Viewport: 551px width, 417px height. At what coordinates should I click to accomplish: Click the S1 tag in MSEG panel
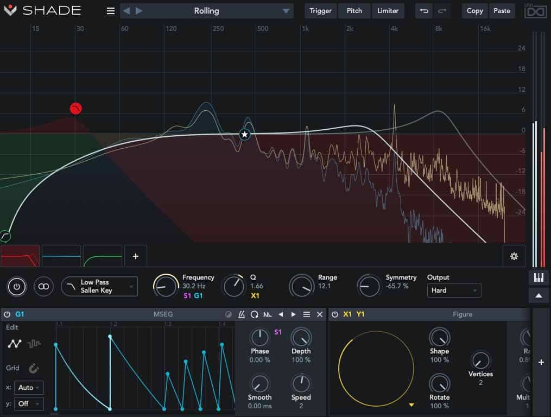(277, 332)
